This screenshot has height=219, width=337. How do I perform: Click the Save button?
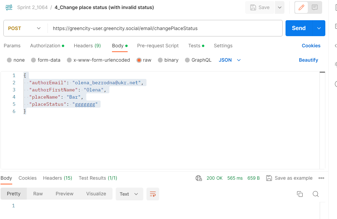(x=260, y=7)
